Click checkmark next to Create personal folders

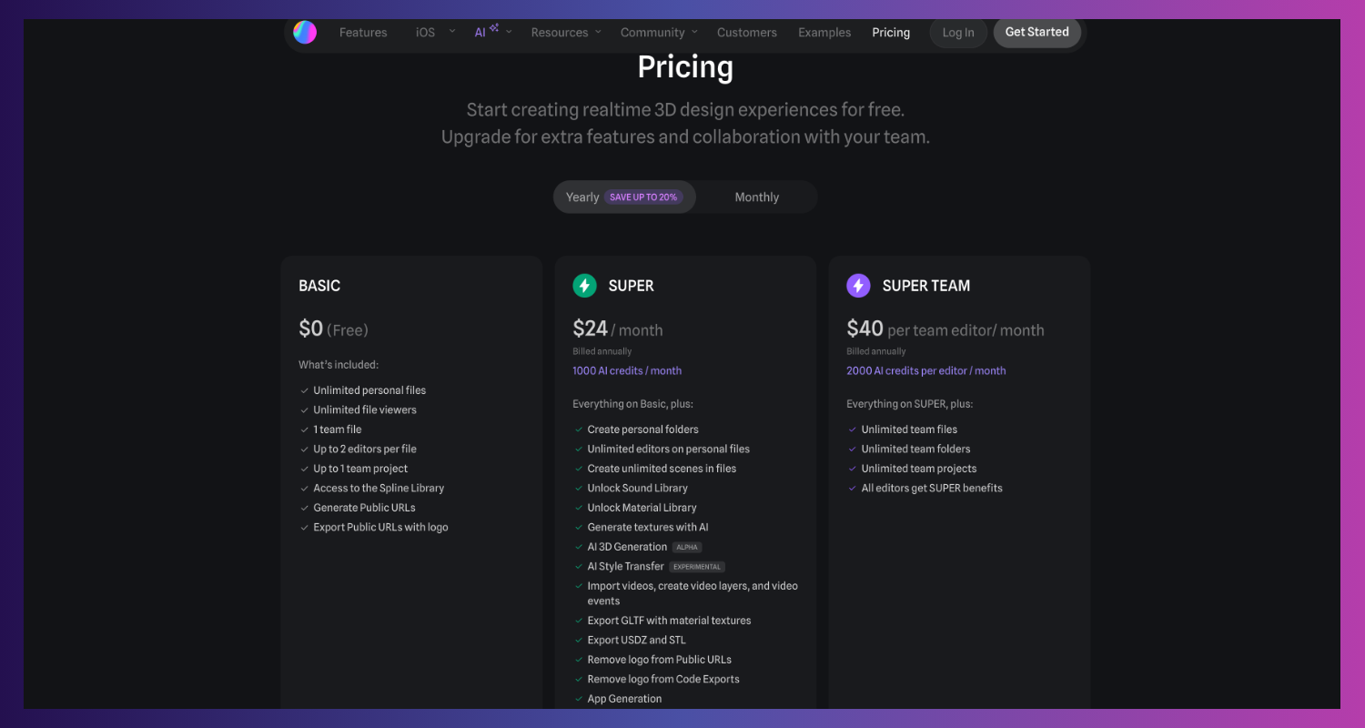(x=579, y=430)
